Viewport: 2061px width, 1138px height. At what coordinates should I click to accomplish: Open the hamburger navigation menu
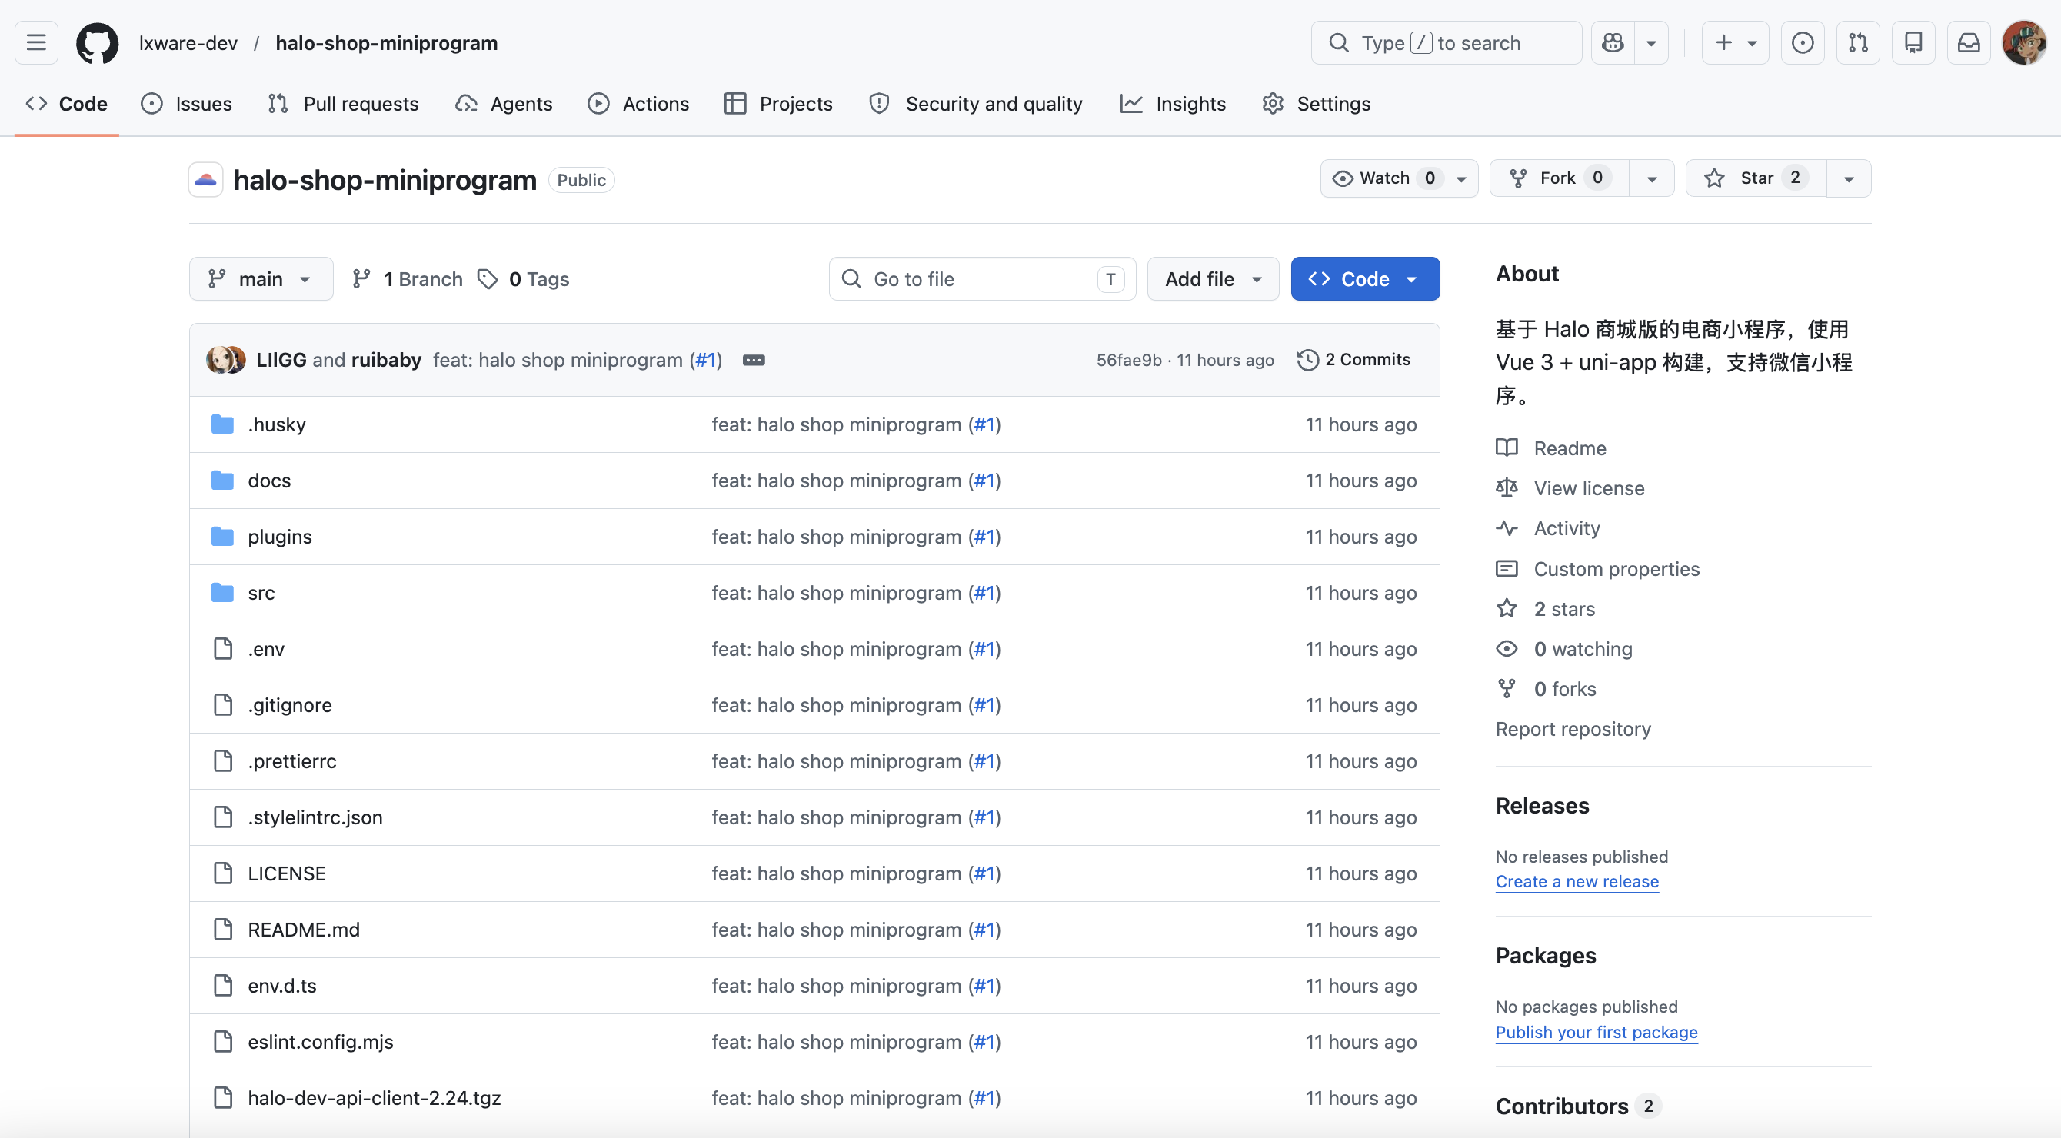coord(35,42)
